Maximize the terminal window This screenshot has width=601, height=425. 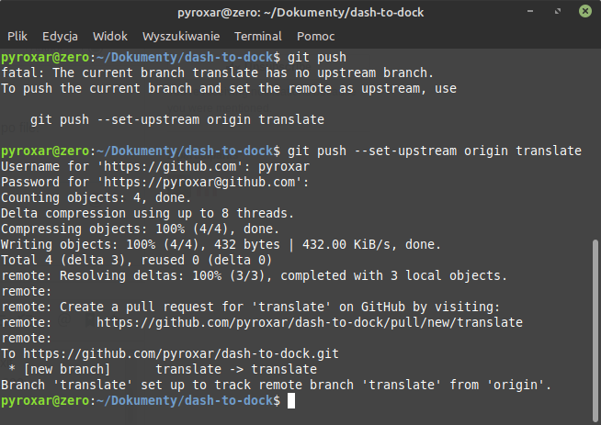tap(558, 11)
